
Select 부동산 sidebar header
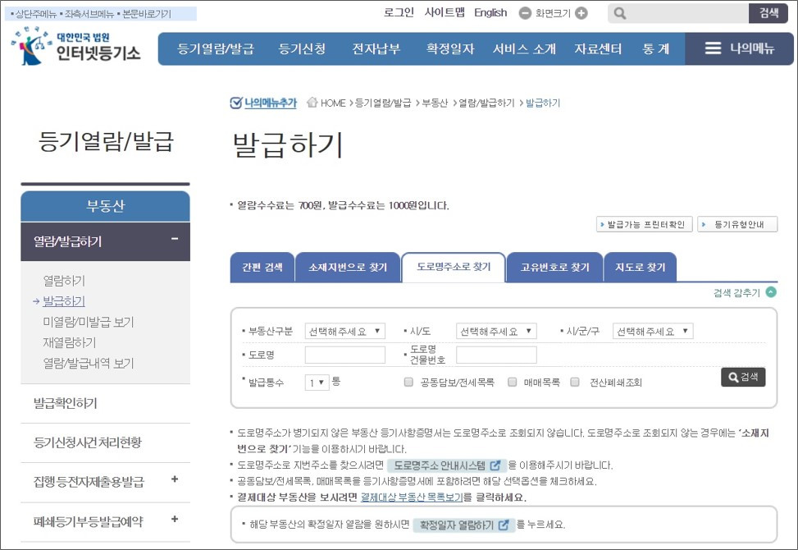pyautogui.click(x=105, y=206)
